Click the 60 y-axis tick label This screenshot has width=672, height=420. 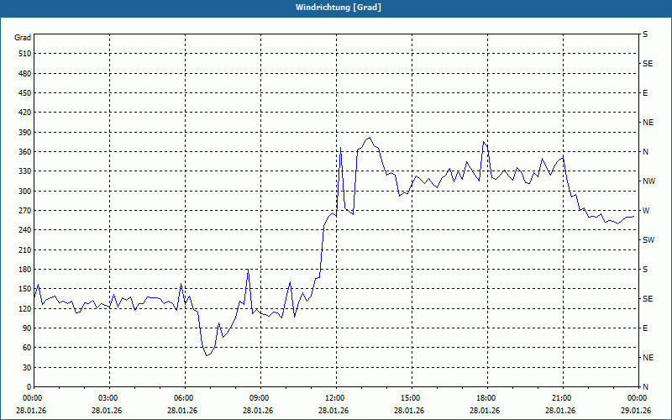pyautogui.click(x=27, y=348)
